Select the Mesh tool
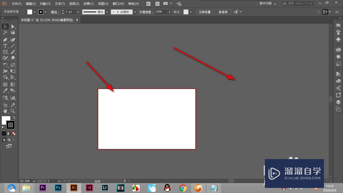Viewport: 343px width, 193px height. [5, 84]
